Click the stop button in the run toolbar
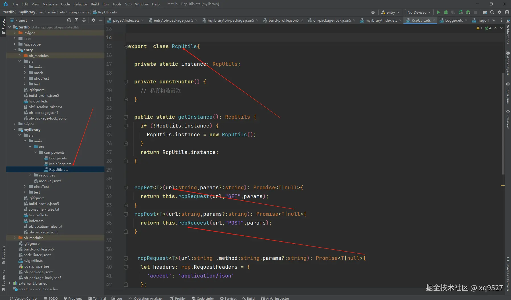511x300 pixels. point(475,12)
